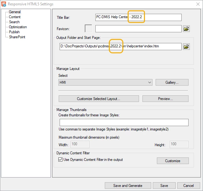This screenshot has height=191, width=203.
Task: Click the Image Styles thumbnails field
Action: (124, 122)
